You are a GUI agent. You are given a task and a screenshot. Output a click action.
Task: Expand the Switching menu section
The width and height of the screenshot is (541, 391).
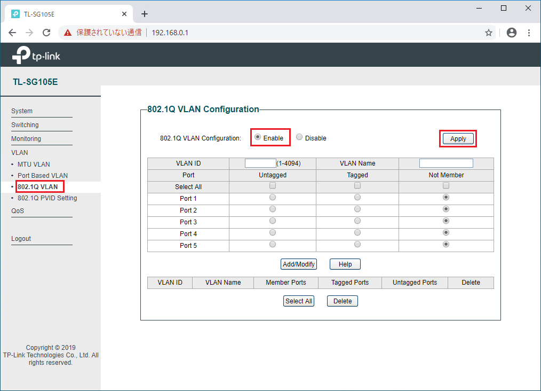click(x=25, y=124)
